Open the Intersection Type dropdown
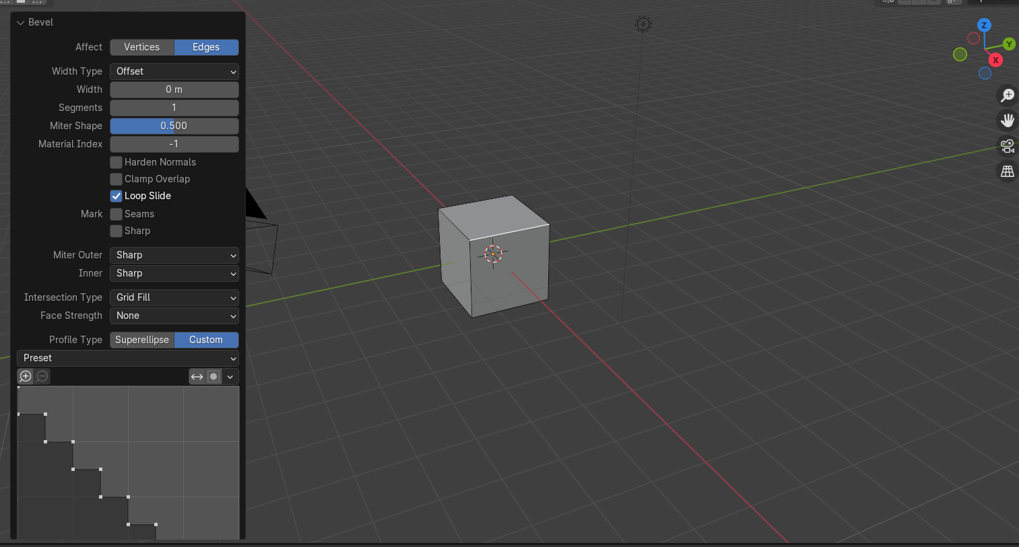This screenshot has width=1019, height=547. tap(174, 297)
